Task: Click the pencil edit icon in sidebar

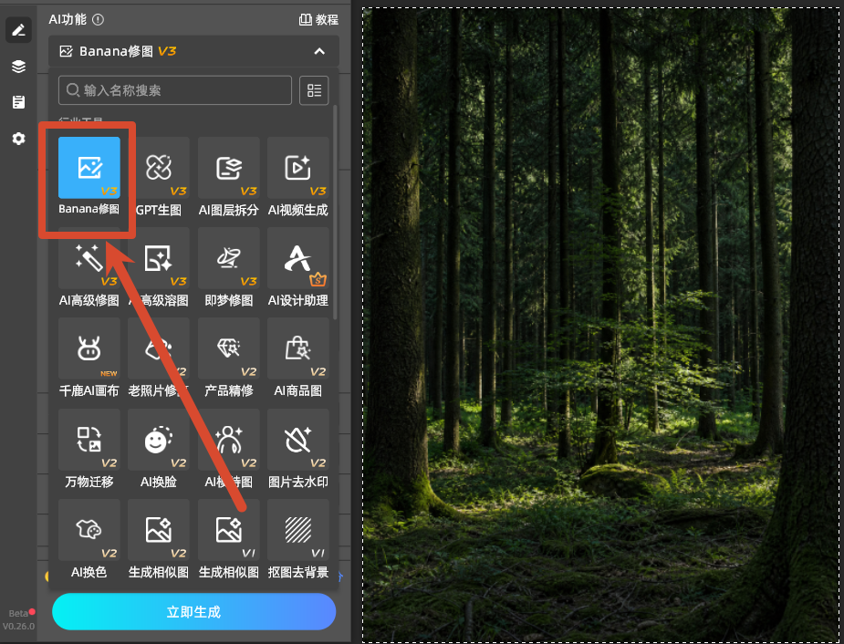Action: (x=18, y=29)
